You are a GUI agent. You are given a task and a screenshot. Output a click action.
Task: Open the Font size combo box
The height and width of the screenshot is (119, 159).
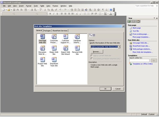click(42, 14)
